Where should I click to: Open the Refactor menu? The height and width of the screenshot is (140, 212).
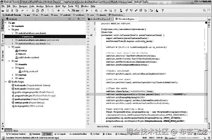click(49, 6)
